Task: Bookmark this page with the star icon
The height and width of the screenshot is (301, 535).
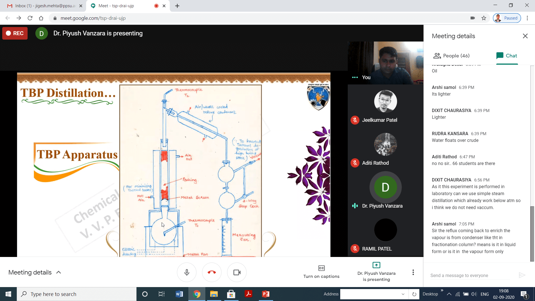Action: [x=484, y=18]
